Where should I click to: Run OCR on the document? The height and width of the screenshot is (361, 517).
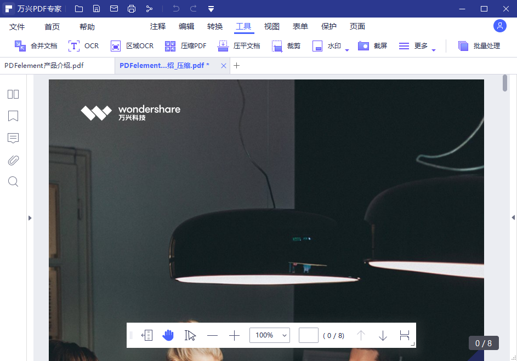(x=83, y=45)
